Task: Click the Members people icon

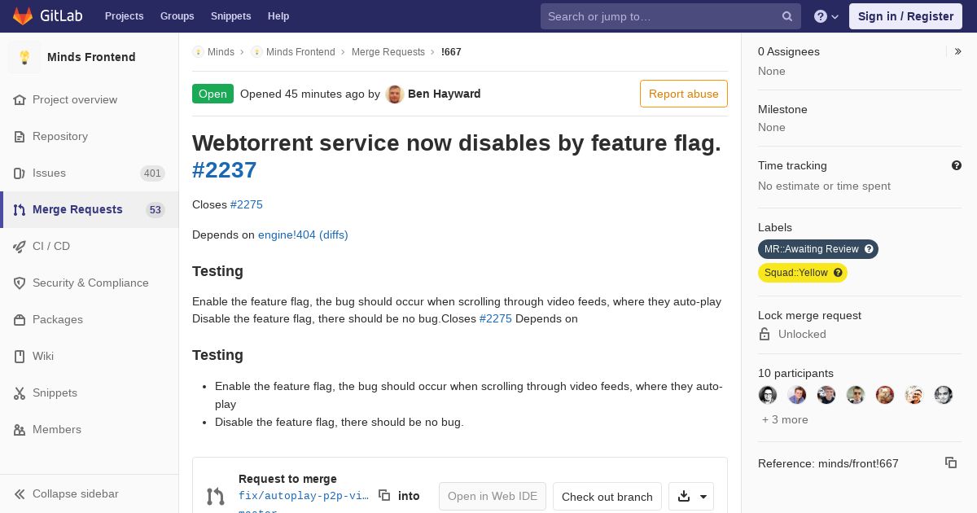Action: 20,429
